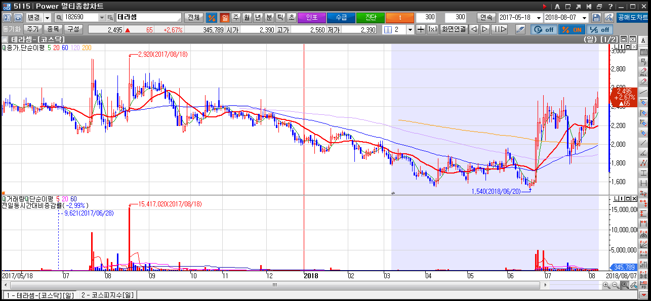Image resolution: width=651 pixels, height=301 pixels.
Task: Click the brush/eraser drawing icon
Action: coord(520,29)
